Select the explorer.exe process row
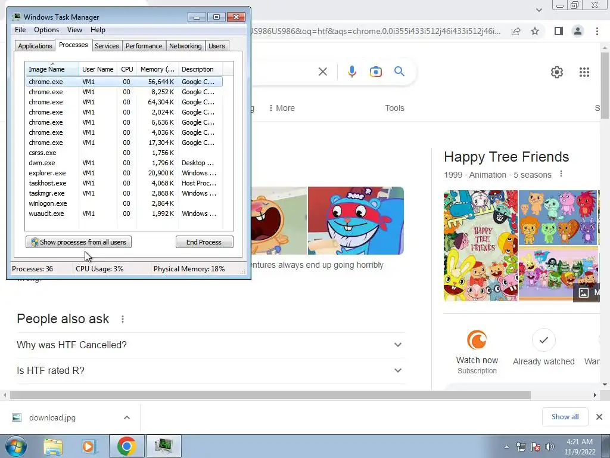610x458 pixels. [124, 173]
